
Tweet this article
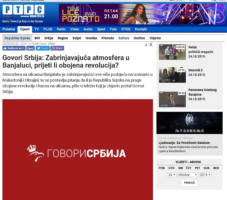click(43, 48)
